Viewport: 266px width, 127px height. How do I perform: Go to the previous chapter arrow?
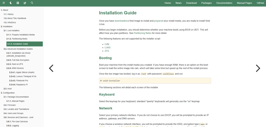pos(51,68)
